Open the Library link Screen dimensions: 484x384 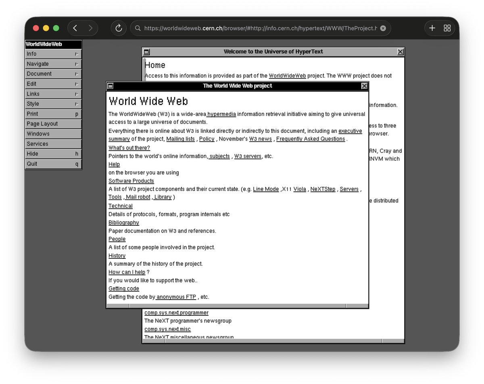pyautogui.click(x=163, y=197)
